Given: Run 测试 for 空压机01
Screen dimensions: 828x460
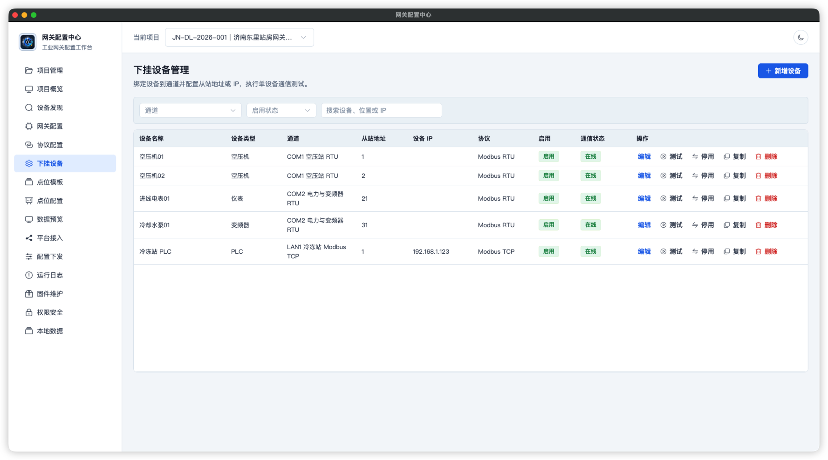Looking at the screenshot, I should coord(671,156).
